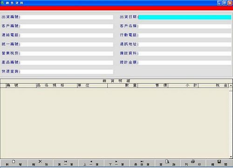Click the 編號 column header
Screen dimensions: 233x168
click(21, 85)
